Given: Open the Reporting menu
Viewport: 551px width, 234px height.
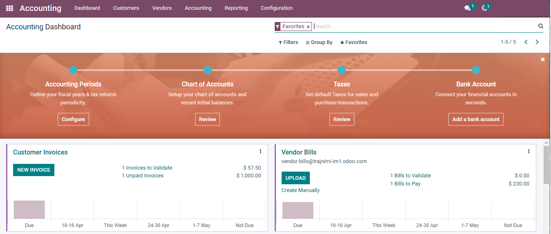Looking at the screenshot, I should coord(236,8).
